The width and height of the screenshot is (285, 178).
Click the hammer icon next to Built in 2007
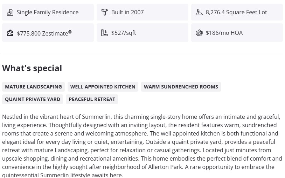click(x=104, y=13)
